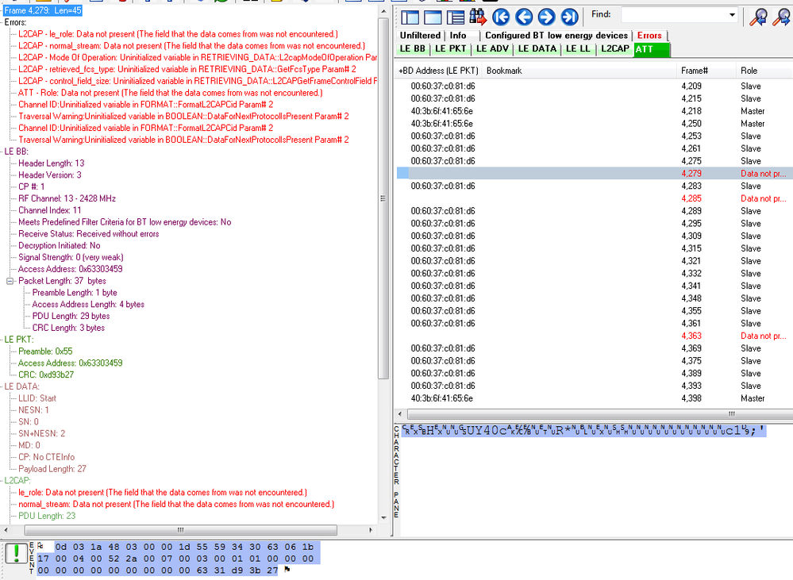The height and width of the screenshot is (580, 793).
Task: Open the red Errors tab
Action: (649, 36)
